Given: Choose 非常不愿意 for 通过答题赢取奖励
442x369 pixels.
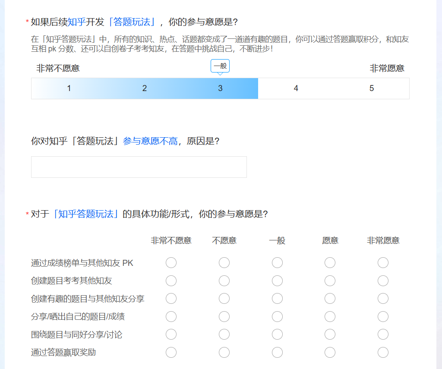Looking at the screenshot, I should coord(171,352).
